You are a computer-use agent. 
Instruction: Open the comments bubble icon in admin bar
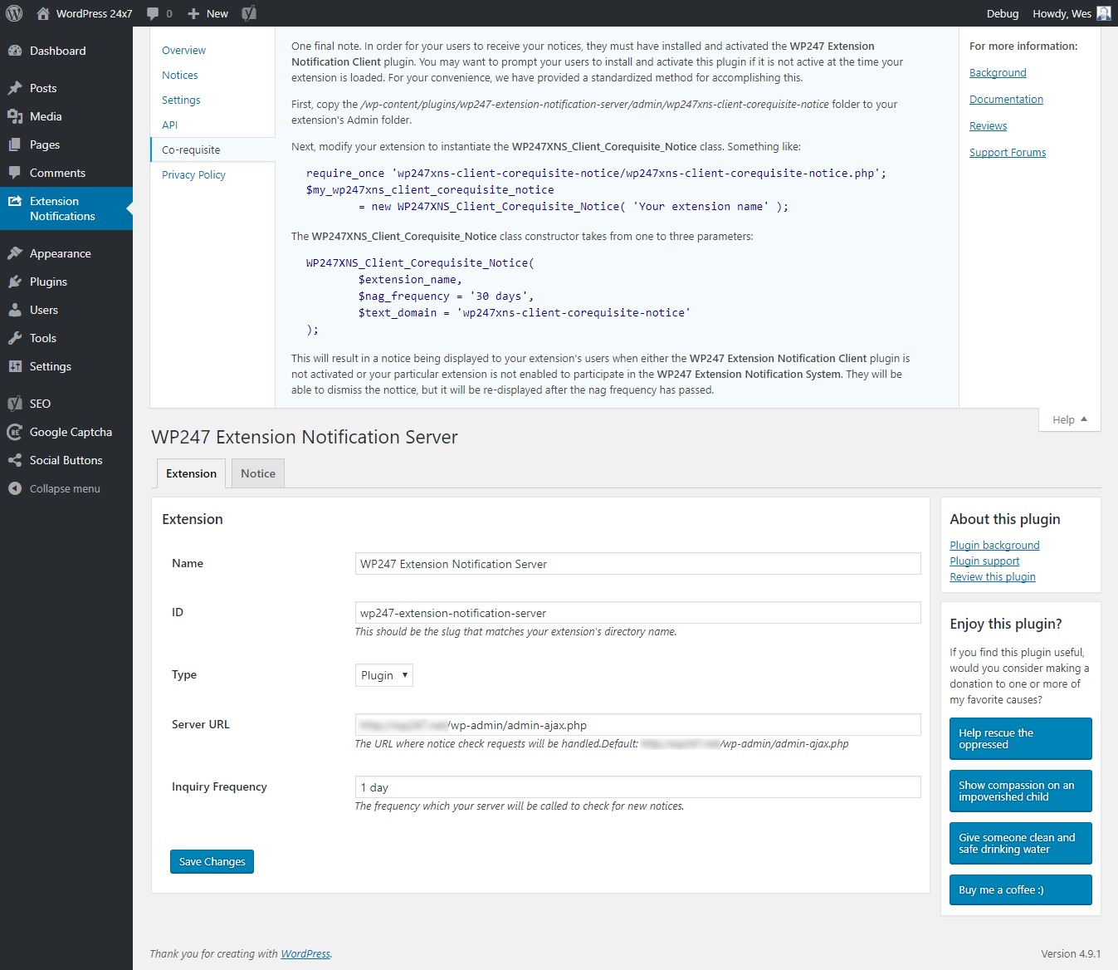[153, 13]
